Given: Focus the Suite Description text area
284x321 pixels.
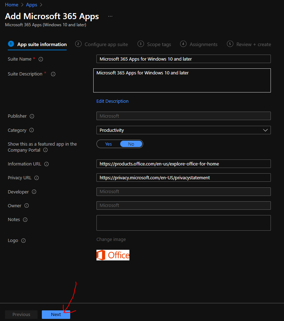Looking at the screenshot, I should click(182, 80).
